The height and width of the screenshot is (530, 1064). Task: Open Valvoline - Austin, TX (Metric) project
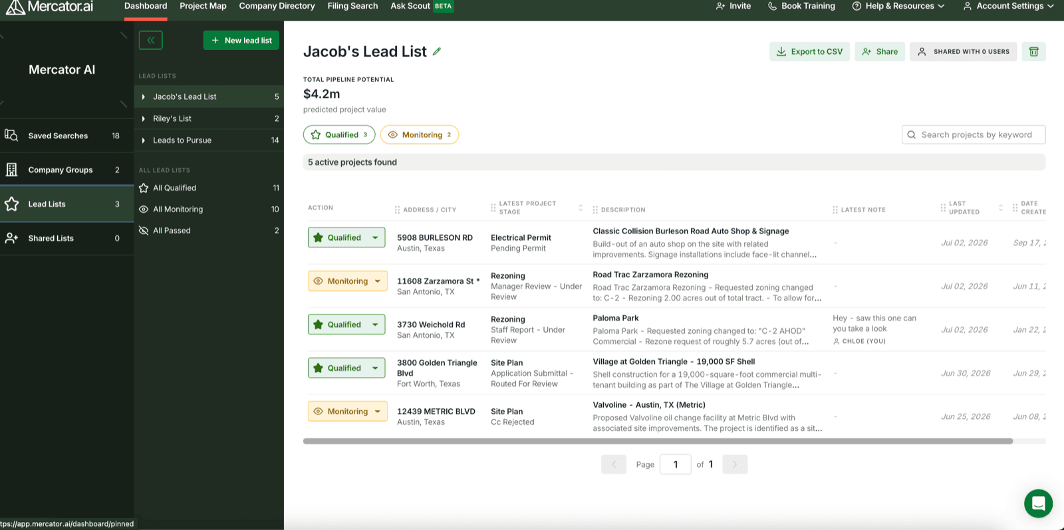coord(649,405)
